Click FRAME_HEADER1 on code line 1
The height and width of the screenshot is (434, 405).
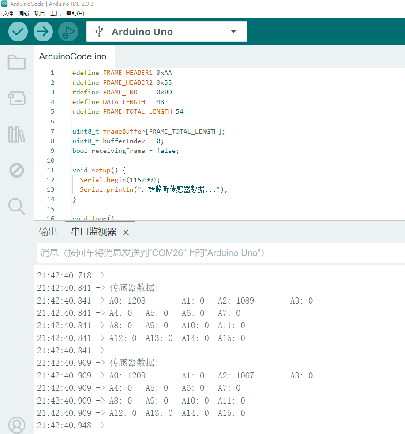128,73
